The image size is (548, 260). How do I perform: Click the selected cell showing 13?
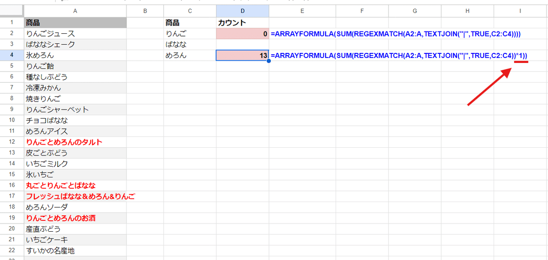[x=242, y=56]
